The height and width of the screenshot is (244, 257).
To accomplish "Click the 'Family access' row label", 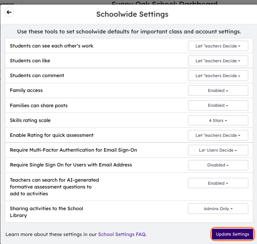I will point(26,90).
